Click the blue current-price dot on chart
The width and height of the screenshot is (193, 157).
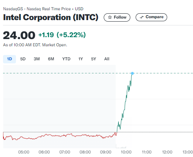pos(132,73)
